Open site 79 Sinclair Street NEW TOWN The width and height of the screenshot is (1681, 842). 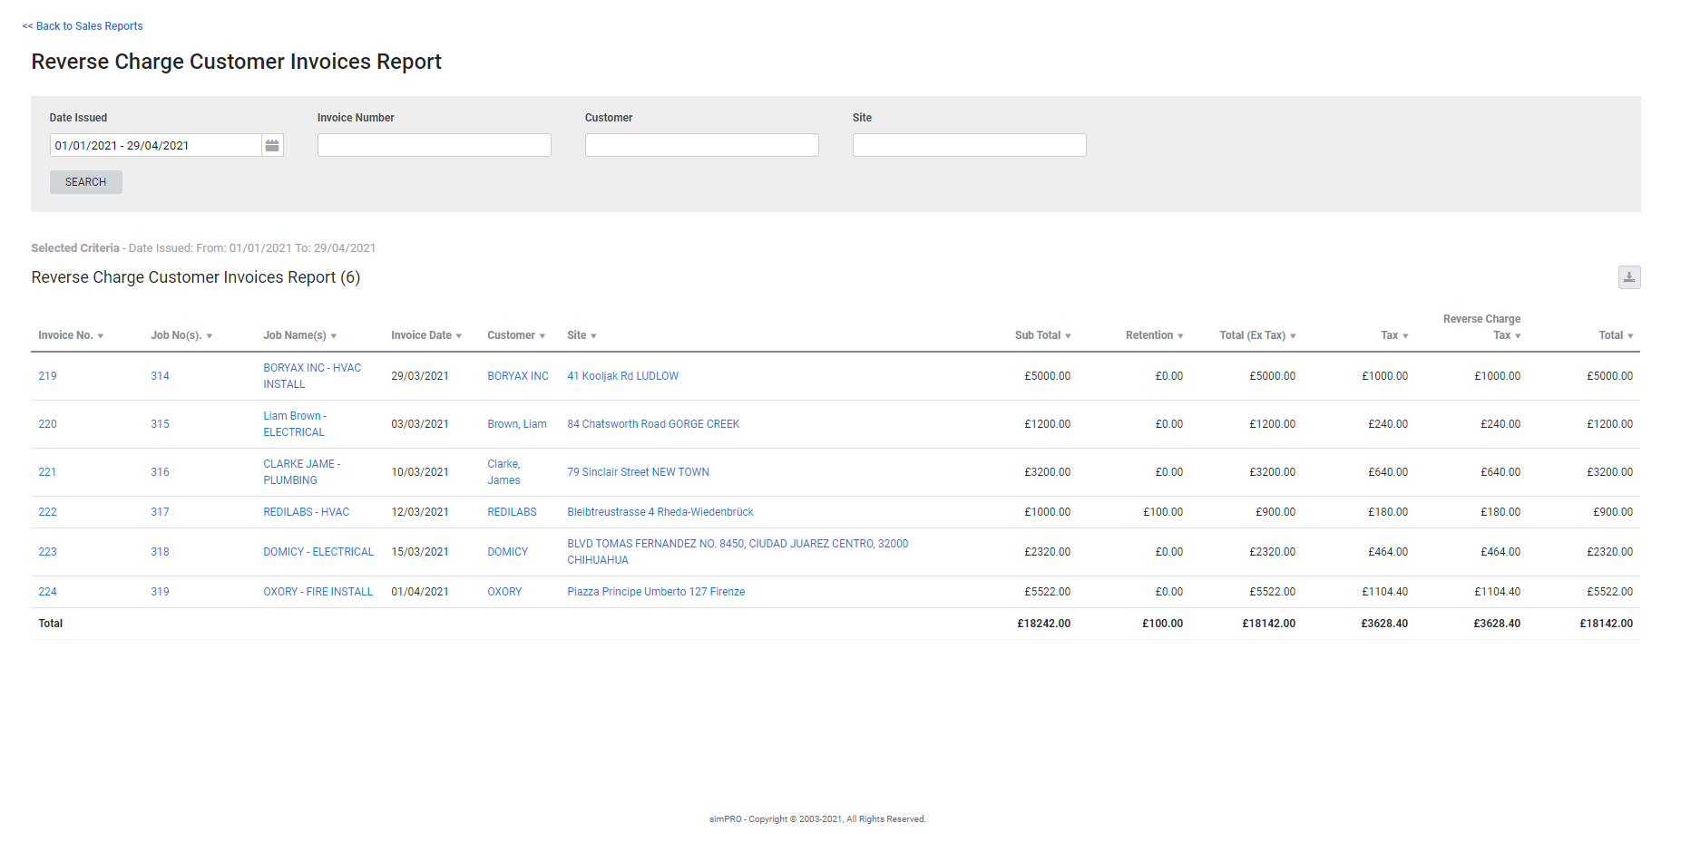pos(639,472)
